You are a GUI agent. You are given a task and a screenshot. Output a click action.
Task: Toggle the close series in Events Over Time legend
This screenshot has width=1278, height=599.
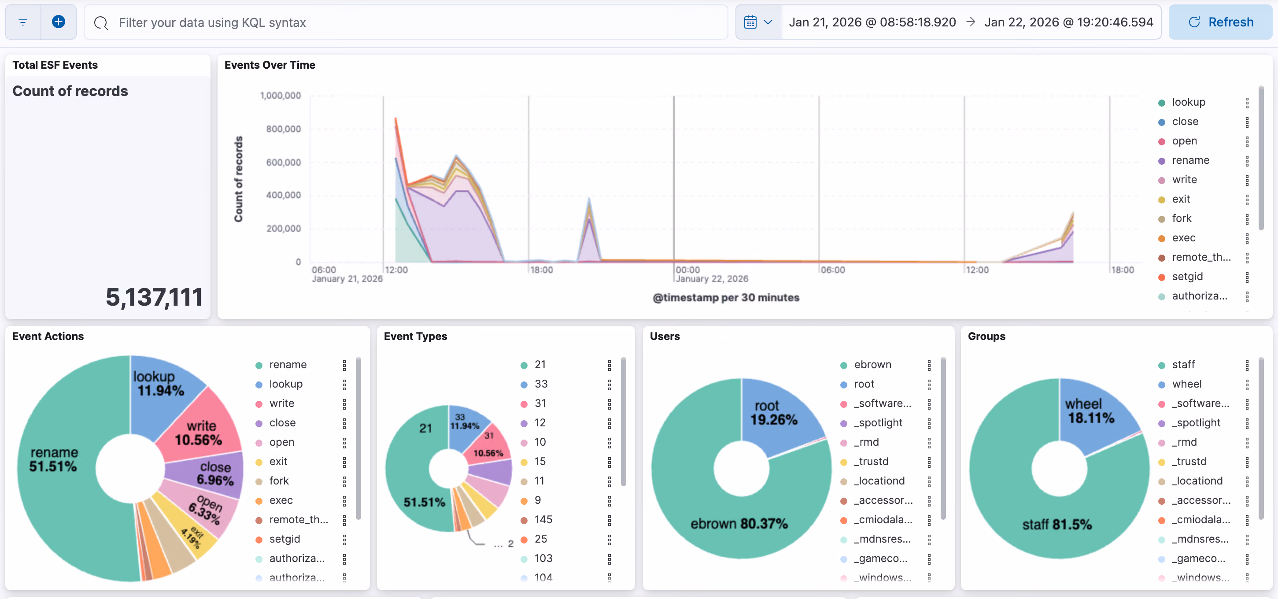click(x=1185, y=122)
